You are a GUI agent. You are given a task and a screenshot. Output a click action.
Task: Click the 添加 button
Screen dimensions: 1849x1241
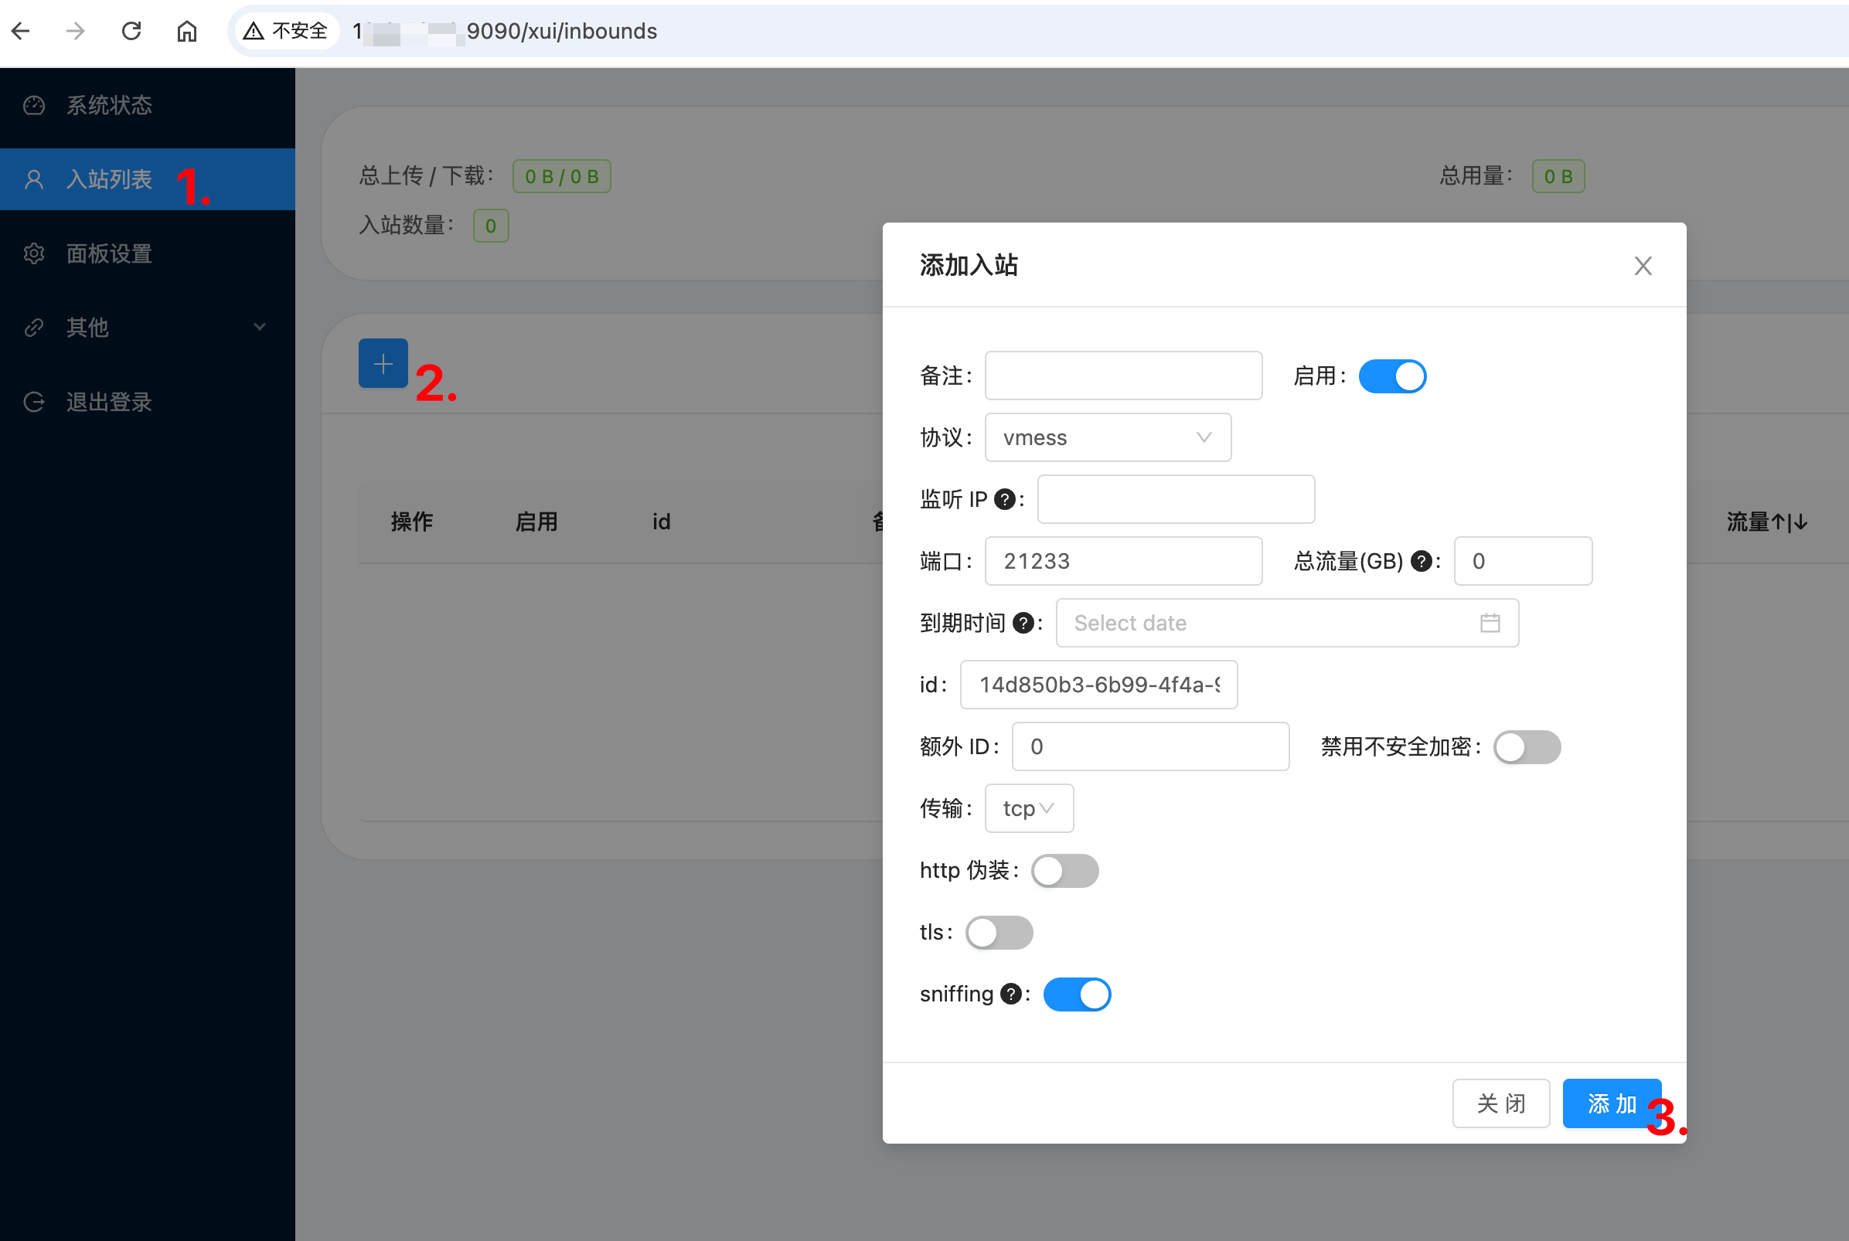click(1610, 1103)
